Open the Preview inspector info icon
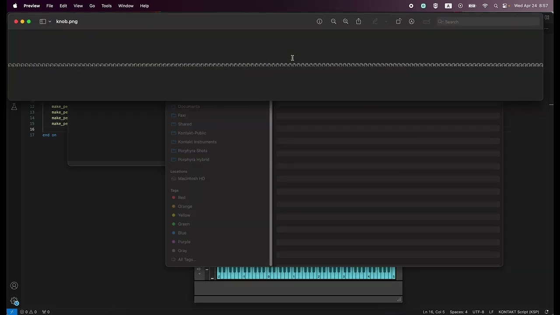560x315 pixels. pos(319,21)
